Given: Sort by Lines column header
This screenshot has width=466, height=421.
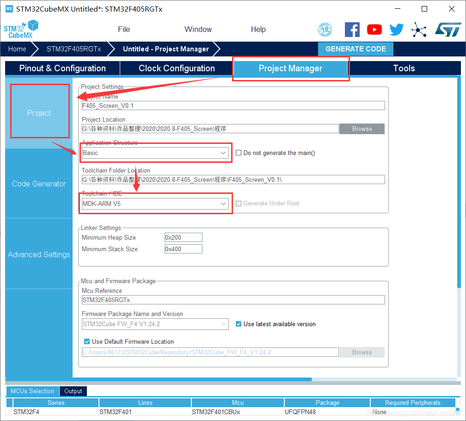Looking at the screenshot, I should (145, 402).
